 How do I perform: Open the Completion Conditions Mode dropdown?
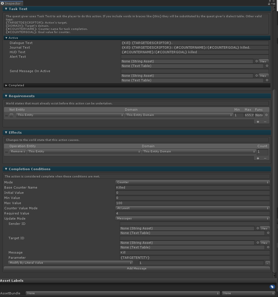tap(192, 182)
